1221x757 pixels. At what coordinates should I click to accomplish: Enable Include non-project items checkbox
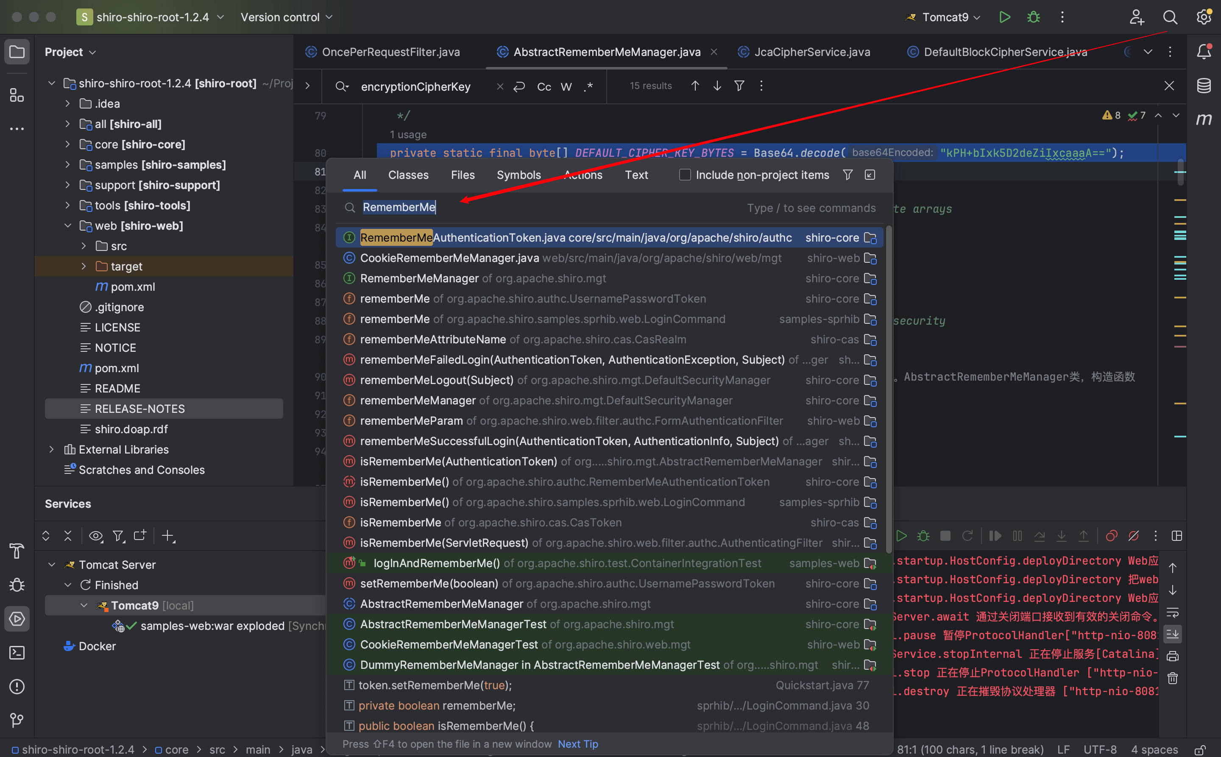[x=685, y=175]
